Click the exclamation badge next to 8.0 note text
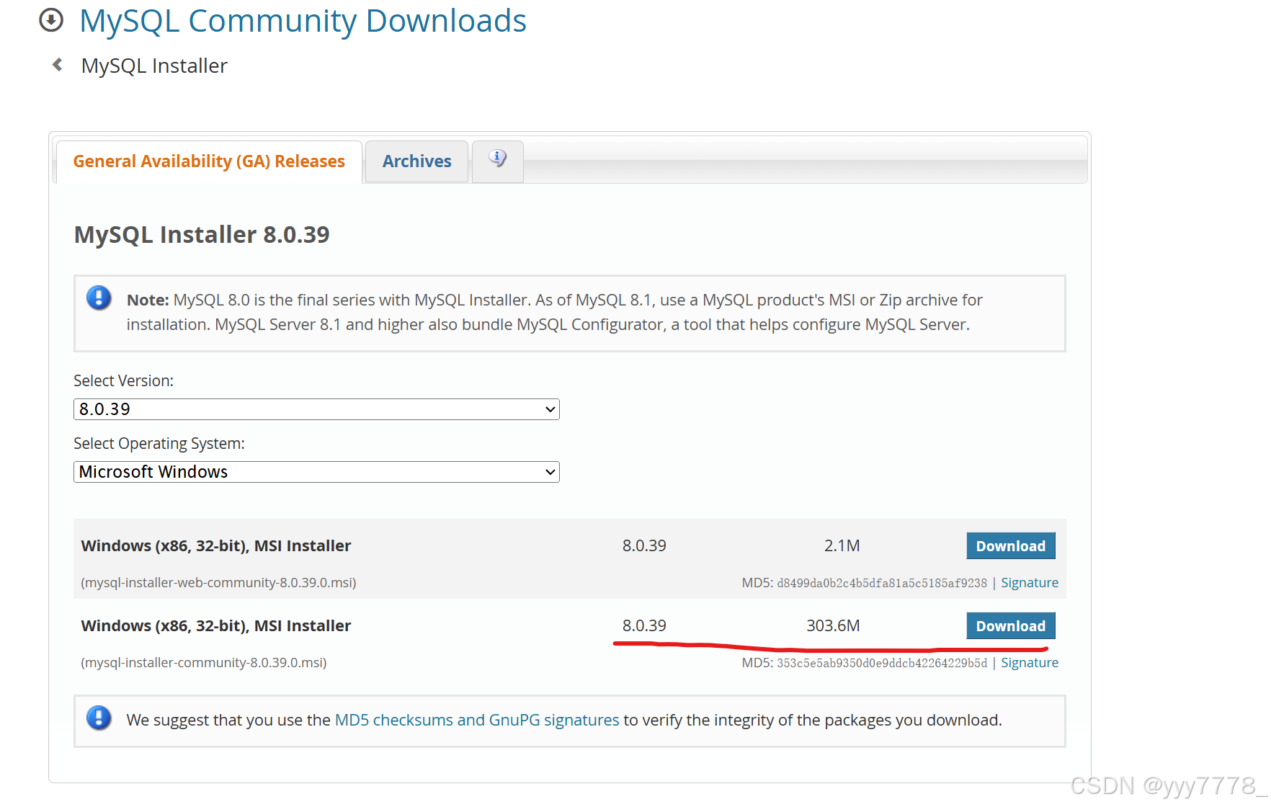This screenshot has width=1271, height=807. coord(99,297)
